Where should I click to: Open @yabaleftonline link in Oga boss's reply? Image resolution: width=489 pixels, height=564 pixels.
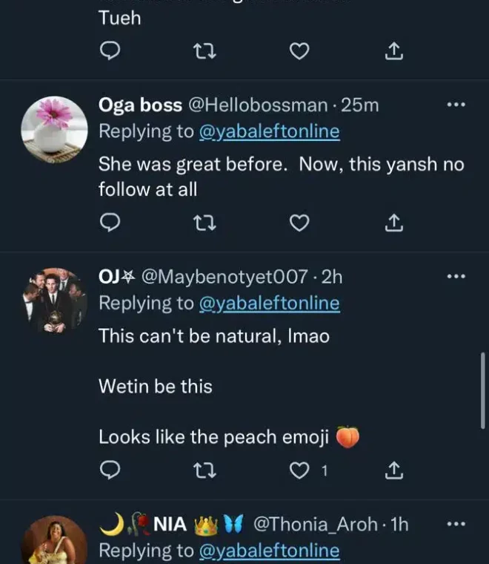(x=270, y=131)
